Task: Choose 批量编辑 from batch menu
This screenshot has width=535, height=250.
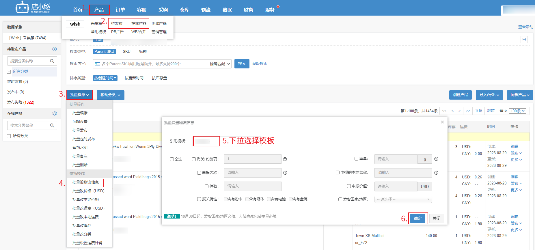Action: click(80, 113)
